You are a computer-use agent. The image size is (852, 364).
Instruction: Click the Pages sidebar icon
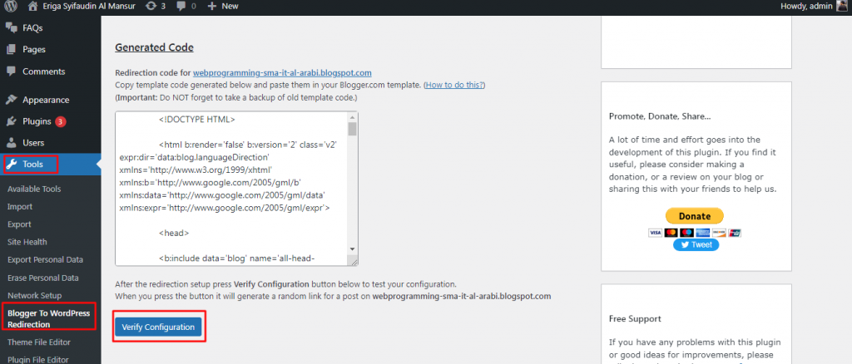12,49
